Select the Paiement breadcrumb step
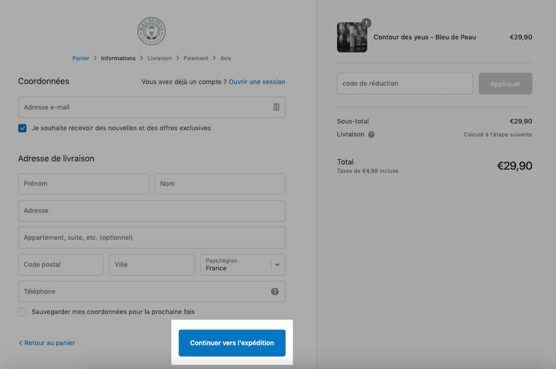Screen dimensions: 556x369 (x=196, y=58)
